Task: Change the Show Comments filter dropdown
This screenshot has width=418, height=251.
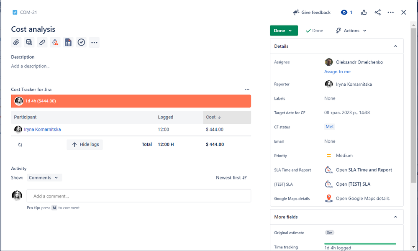Action: pos(44,178)
